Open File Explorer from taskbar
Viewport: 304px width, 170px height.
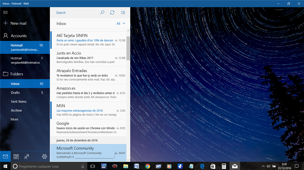click(126, 166)
